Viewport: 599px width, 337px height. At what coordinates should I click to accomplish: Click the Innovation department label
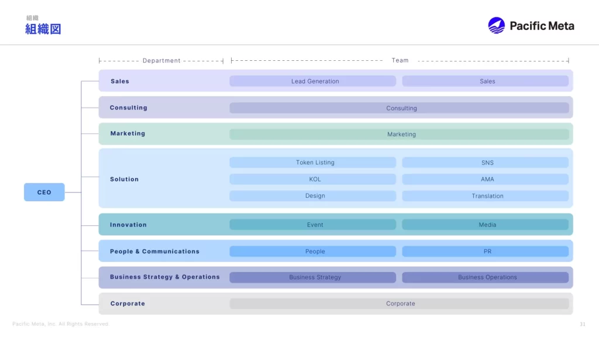pyautogui.click(x=128, y=225)
